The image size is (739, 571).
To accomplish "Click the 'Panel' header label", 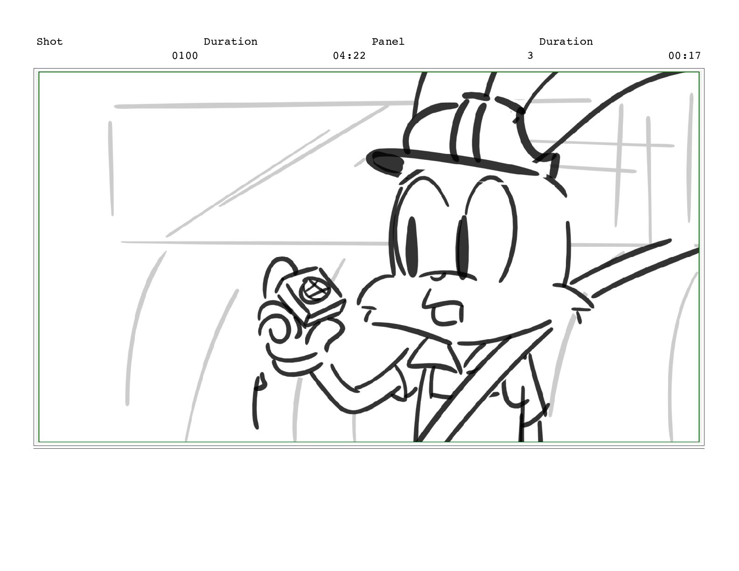I will [388, 42].
